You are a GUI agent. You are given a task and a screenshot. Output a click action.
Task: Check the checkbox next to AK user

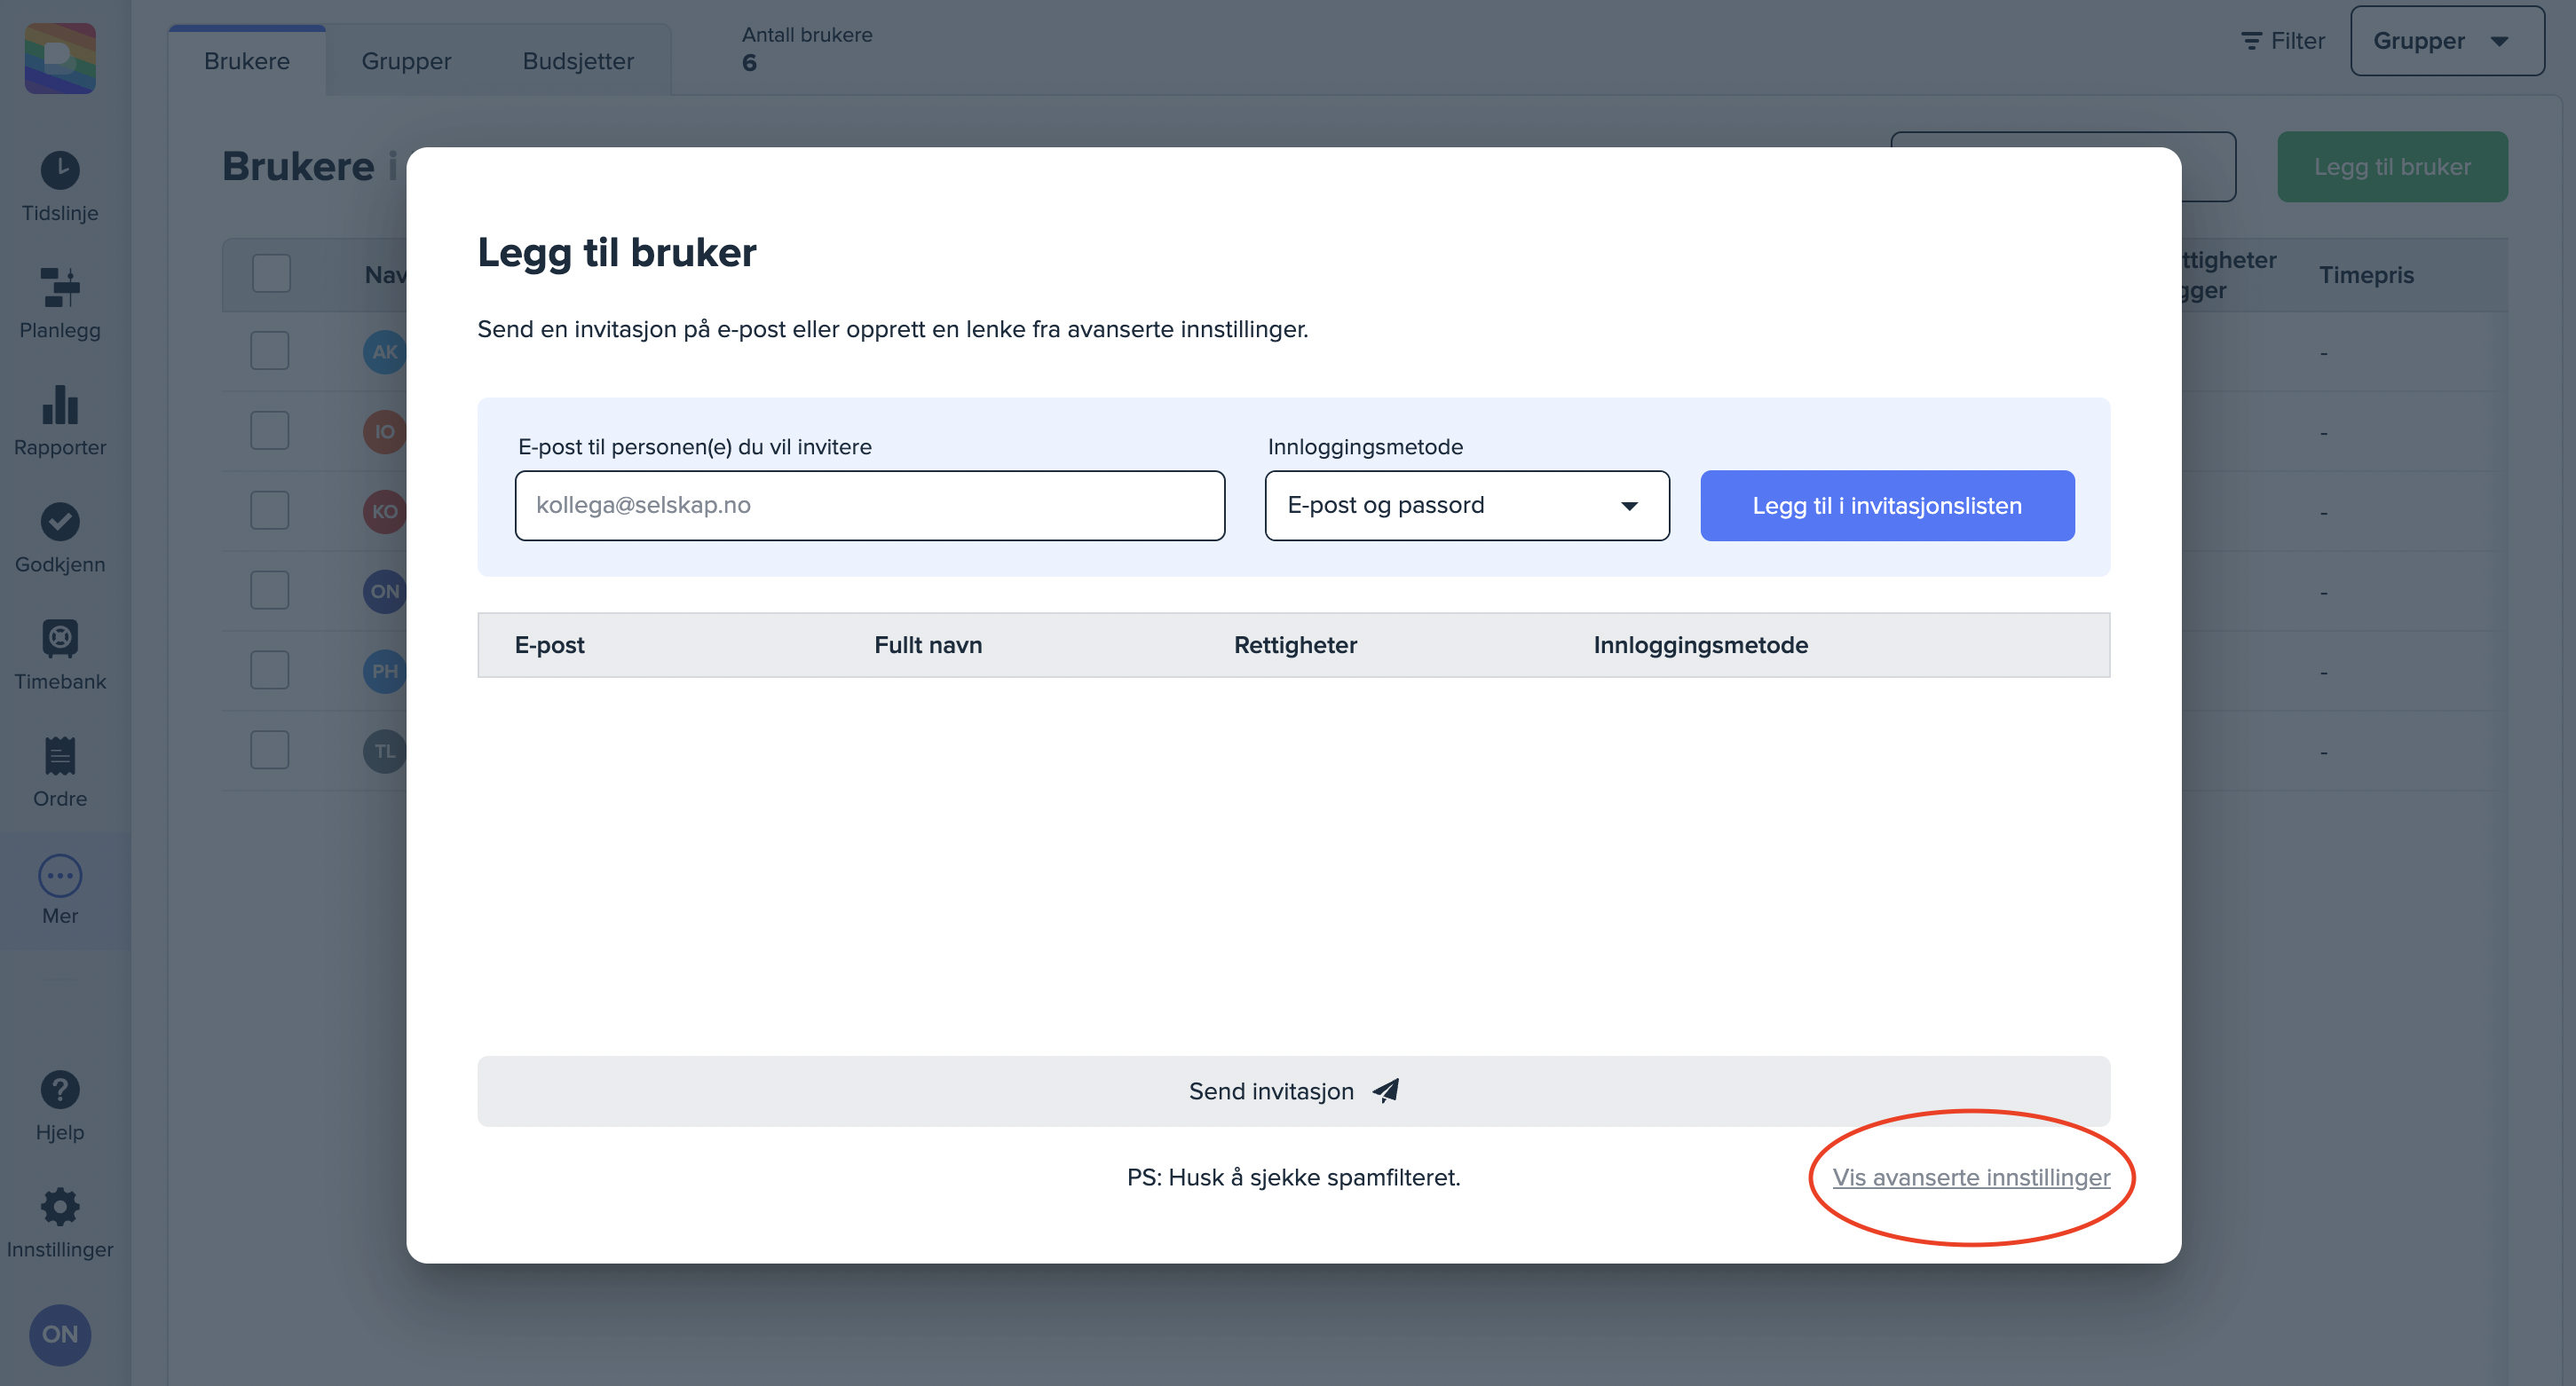click(x=270, y=350)
